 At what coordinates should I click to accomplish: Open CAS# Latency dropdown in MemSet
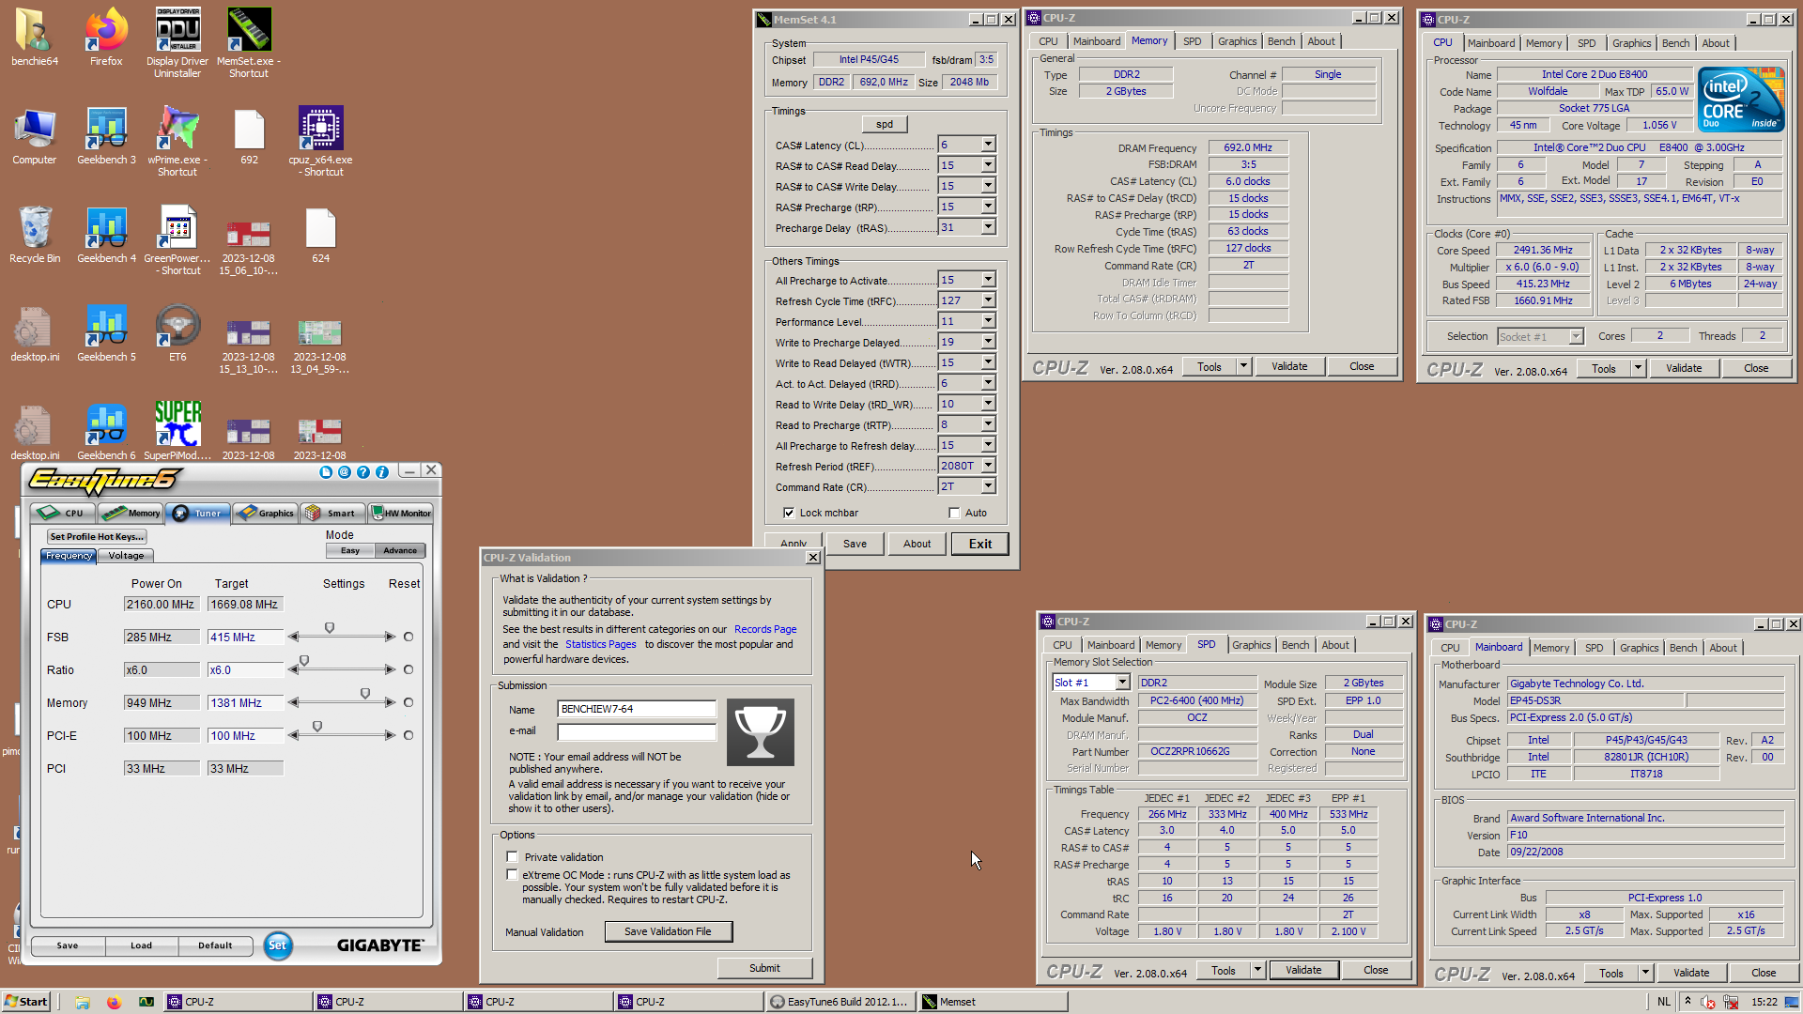(x=988, y=145)
